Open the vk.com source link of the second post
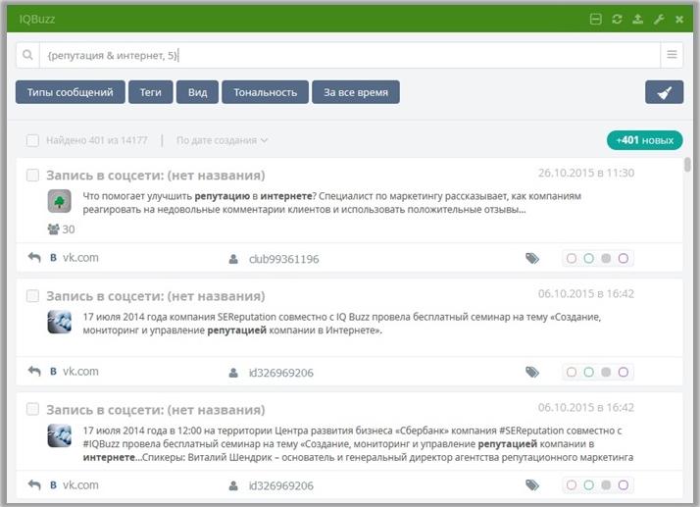This screenshot has width=700, height=507. pos(80,372)
